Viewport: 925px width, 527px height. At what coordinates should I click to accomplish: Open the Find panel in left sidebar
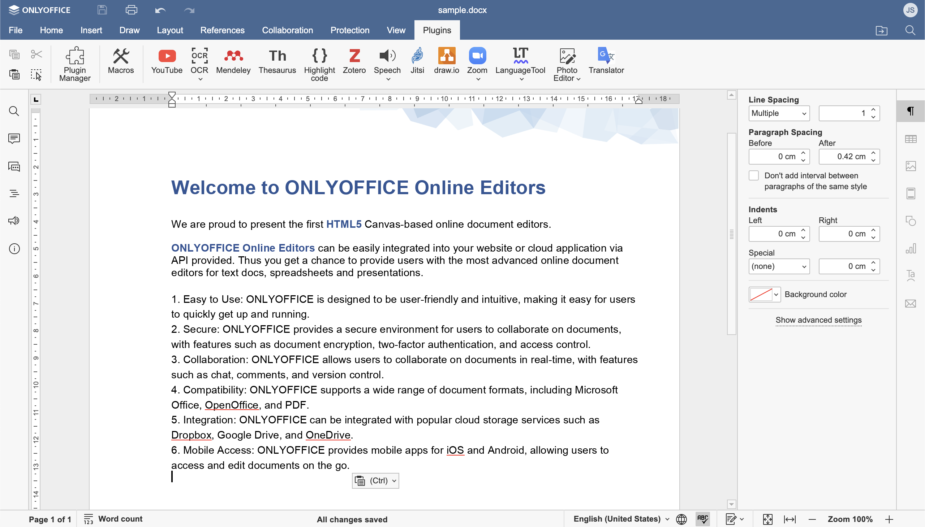(14, 111)
